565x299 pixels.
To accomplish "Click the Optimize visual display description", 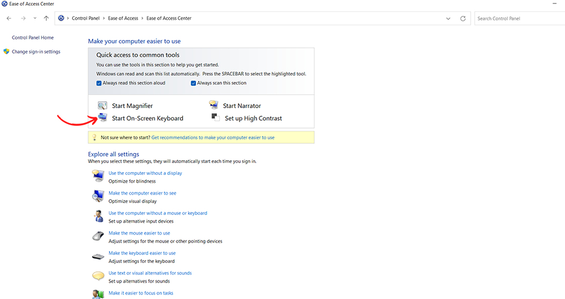I will pos(133,201).
